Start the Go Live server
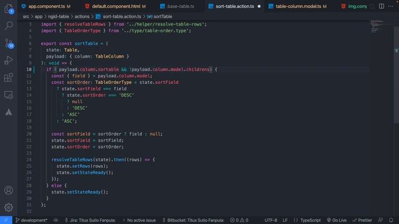The width and height of the screenshot is (399, 224). tap(337, 220)
